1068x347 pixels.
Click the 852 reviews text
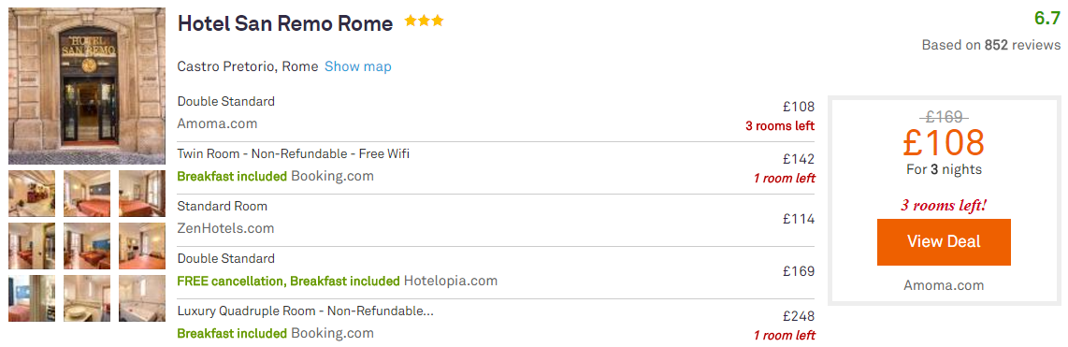pyautogui.click(x=1022, y=45)
